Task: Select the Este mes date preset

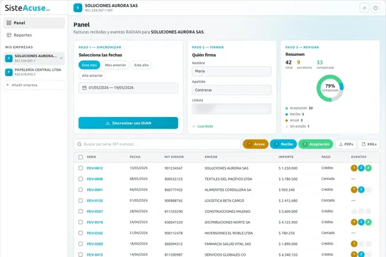Action: pyautogui.click(x=89, y=65)
